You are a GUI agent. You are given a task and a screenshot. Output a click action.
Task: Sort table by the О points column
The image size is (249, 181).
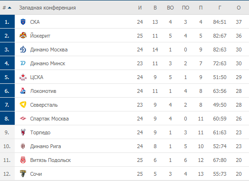click(x=239, y=8)
